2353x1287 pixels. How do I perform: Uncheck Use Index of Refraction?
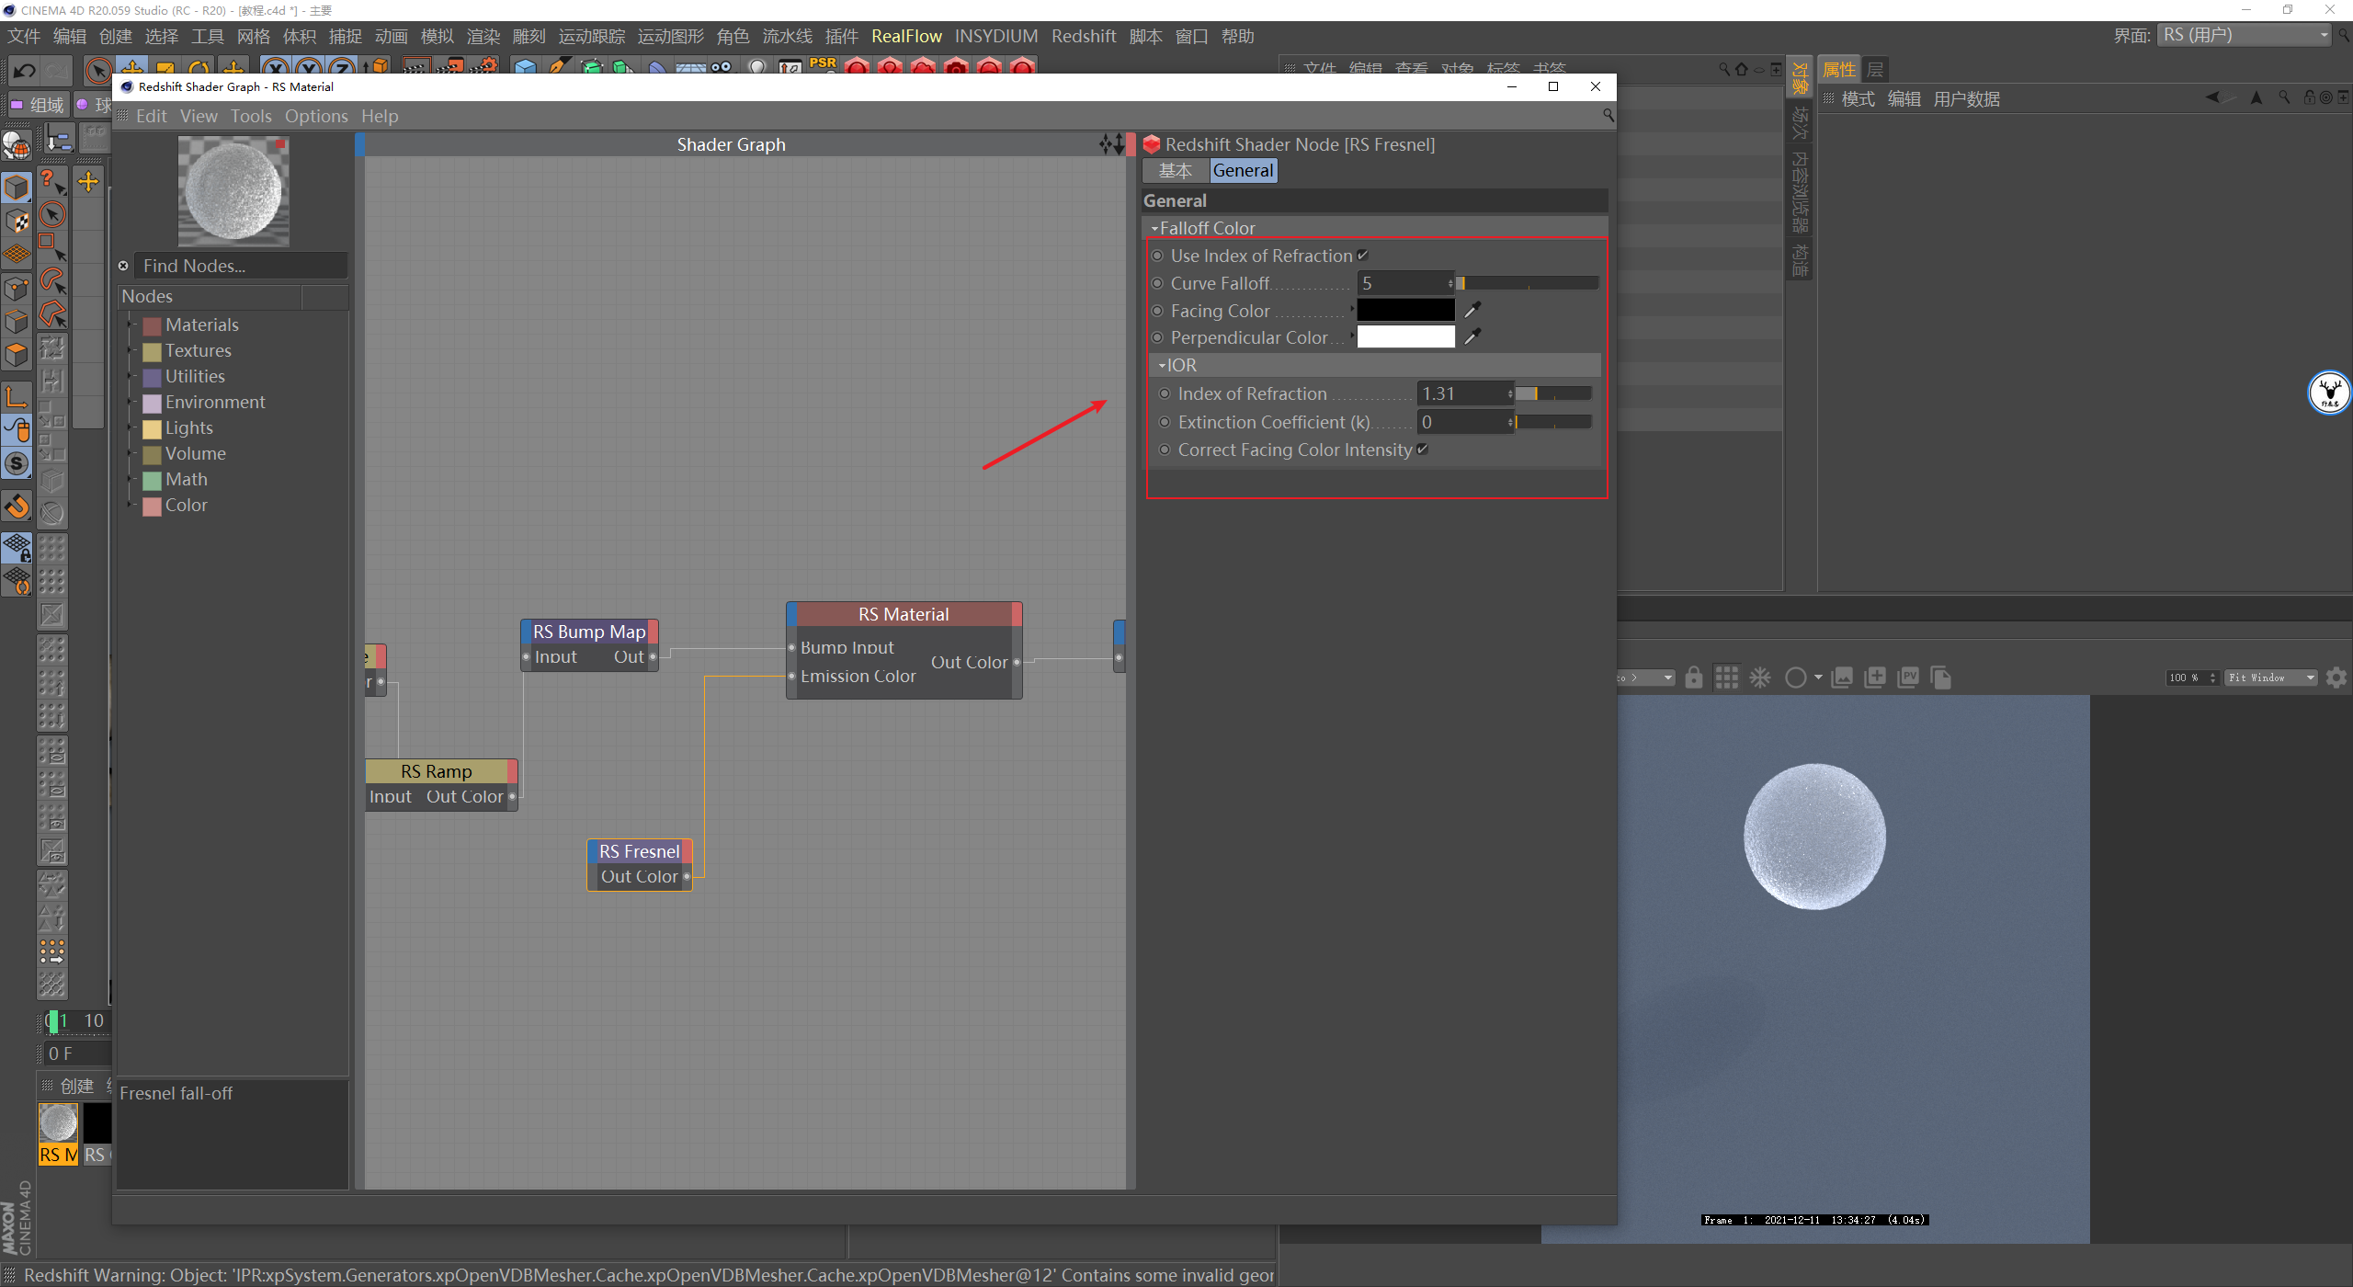[1363, 256]
